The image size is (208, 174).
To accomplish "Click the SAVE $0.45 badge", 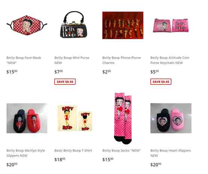I will click(x=161, y=82).
